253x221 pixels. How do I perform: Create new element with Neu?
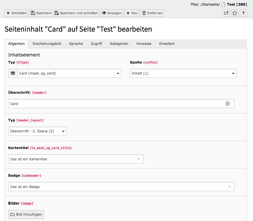132,13
